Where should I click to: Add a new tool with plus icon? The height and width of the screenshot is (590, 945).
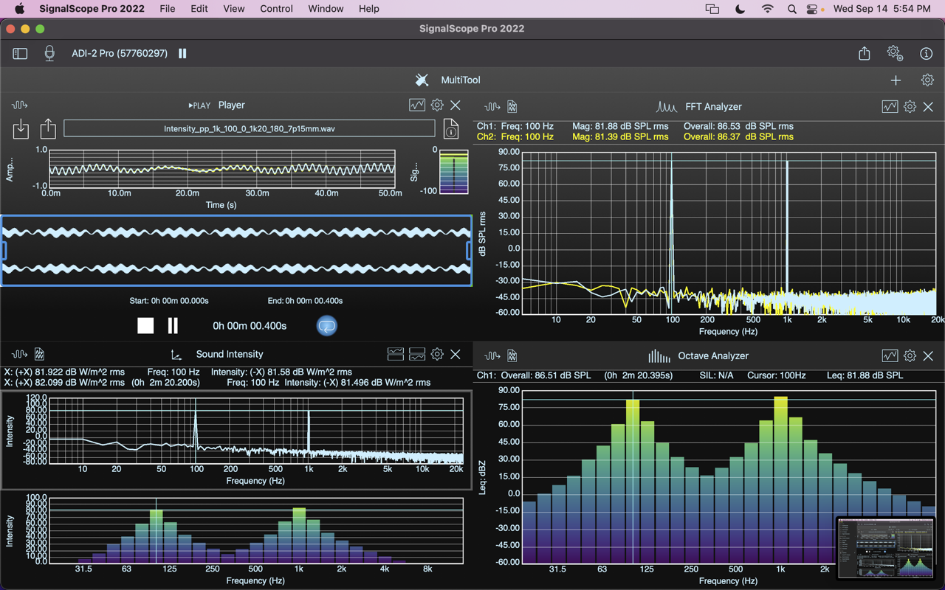click(896, 80)
